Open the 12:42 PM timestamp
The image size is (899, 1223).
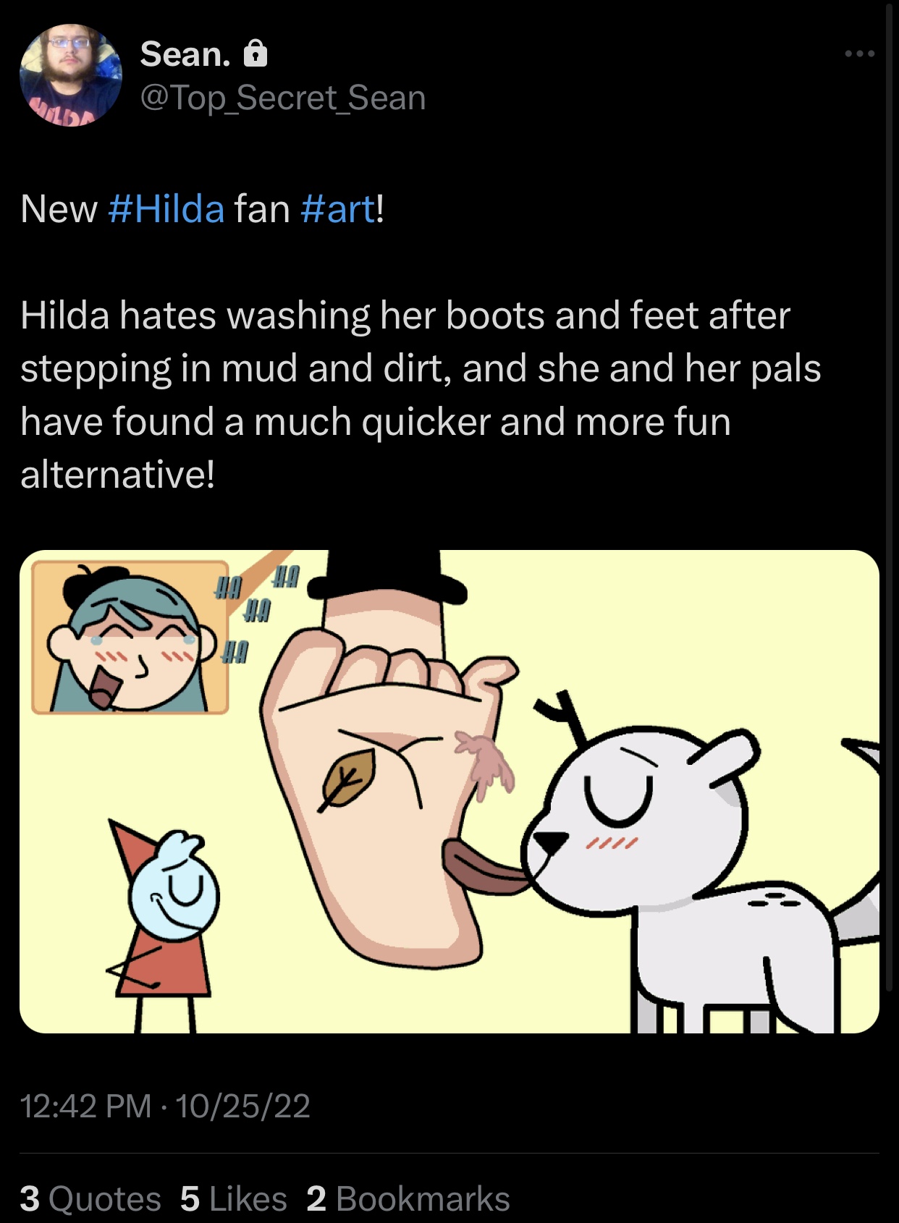(x=85, y=1106)
